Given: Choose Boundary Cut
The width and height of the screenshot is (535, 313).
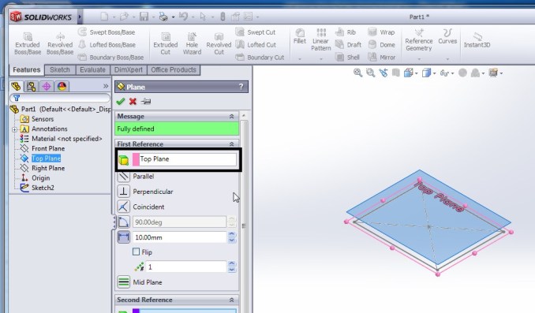Looking at the screenshot, I should pyautogui.click(x=260, y=58).
